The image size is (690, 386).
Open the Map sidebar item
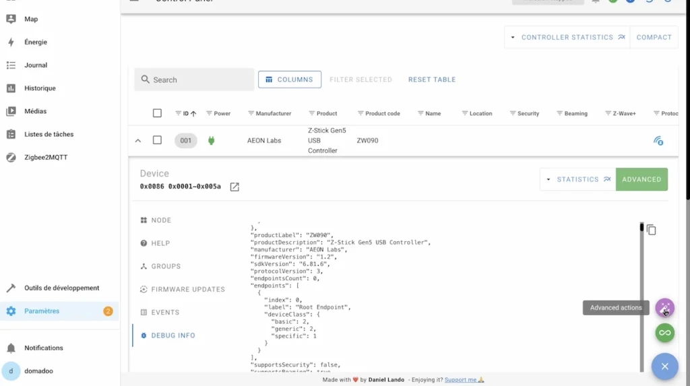click(x=59, y=19)
